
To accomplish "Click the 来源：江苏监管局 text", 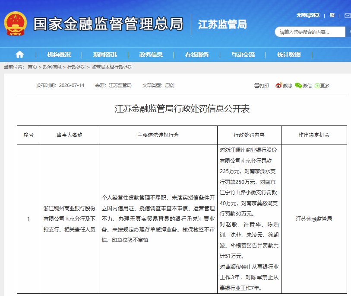I will click(x=113, y=85).
